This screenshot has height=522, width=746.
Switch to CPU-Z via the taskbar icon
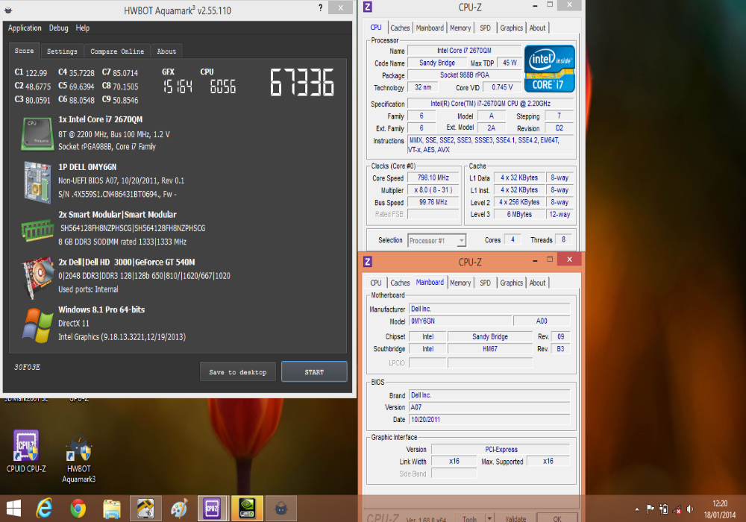click(x=212, y=509)
